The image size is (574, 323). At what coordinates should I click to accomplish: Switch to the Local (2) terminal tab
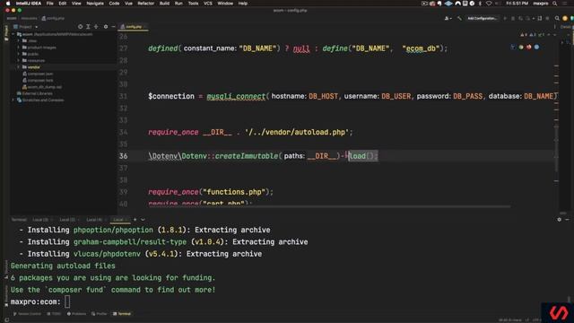(67, 219)
